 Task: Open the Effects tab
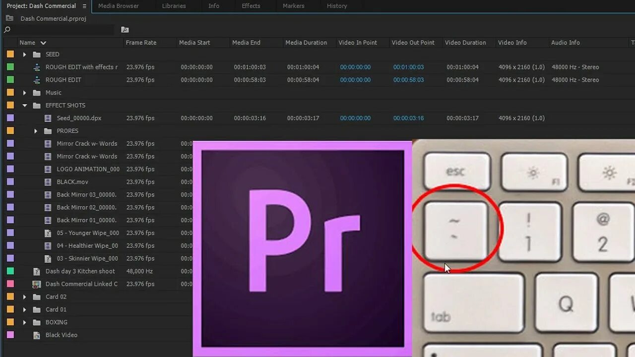click(x=251, y=6)
